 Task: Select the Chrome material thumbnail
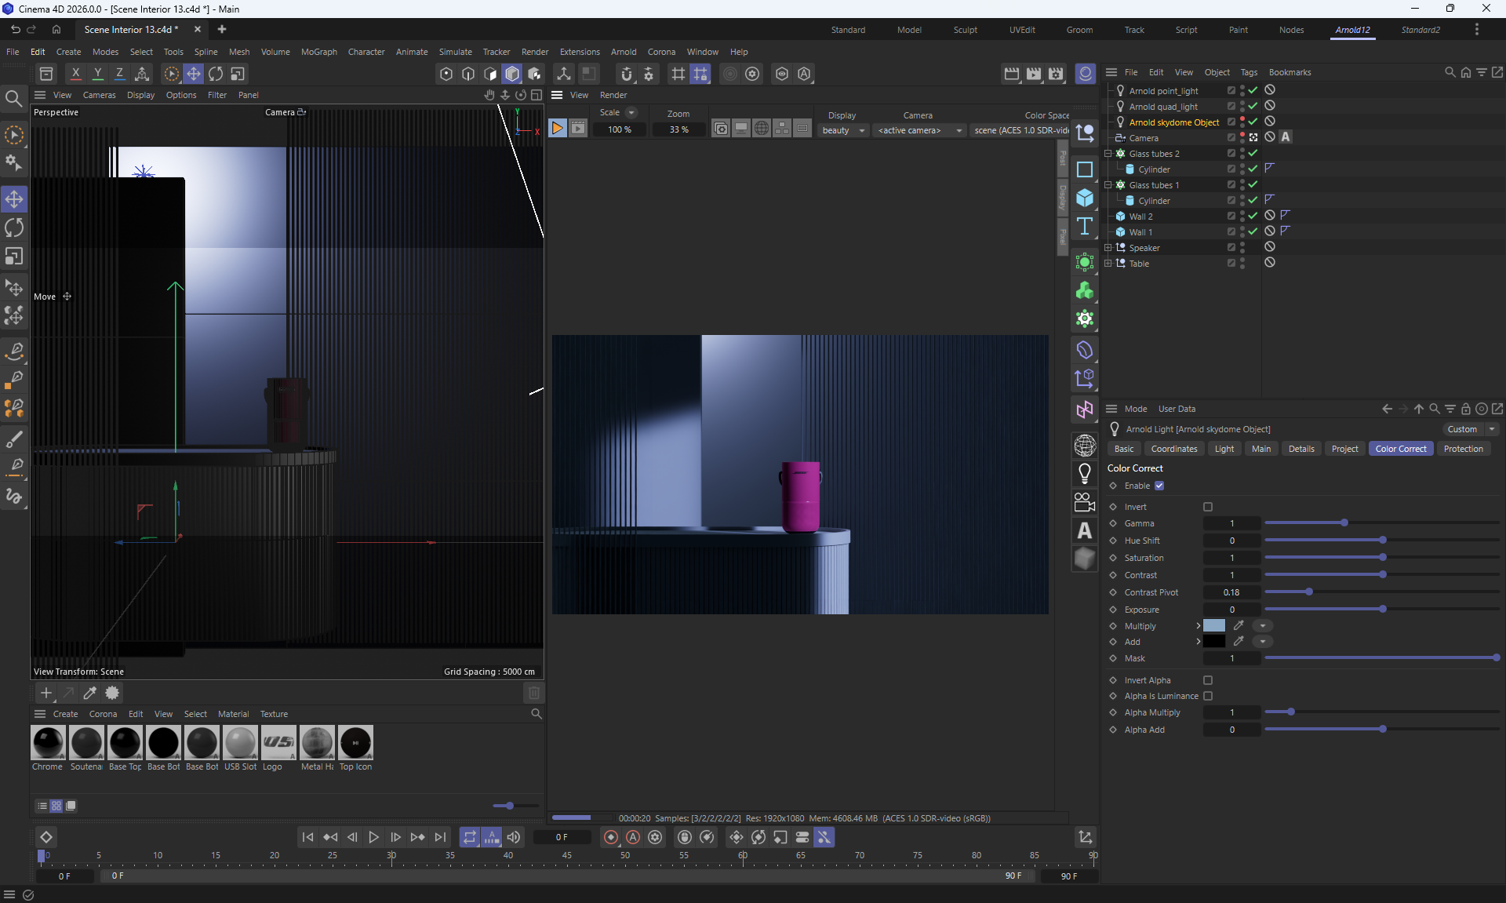click(48, 743)
